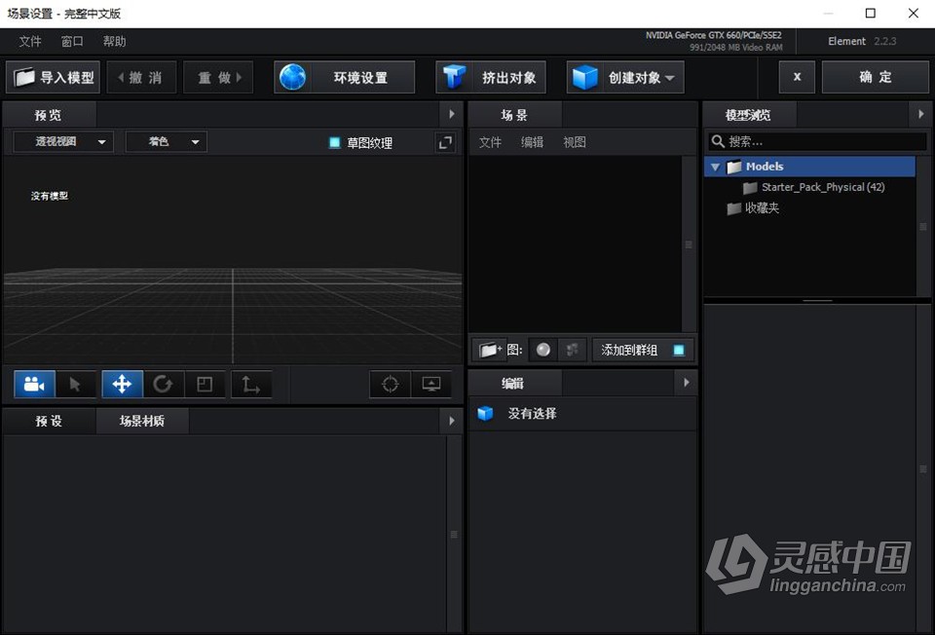935x635 pixels.
Task: Open the 创建对象 create object dropdown
Action: [625, 77]
